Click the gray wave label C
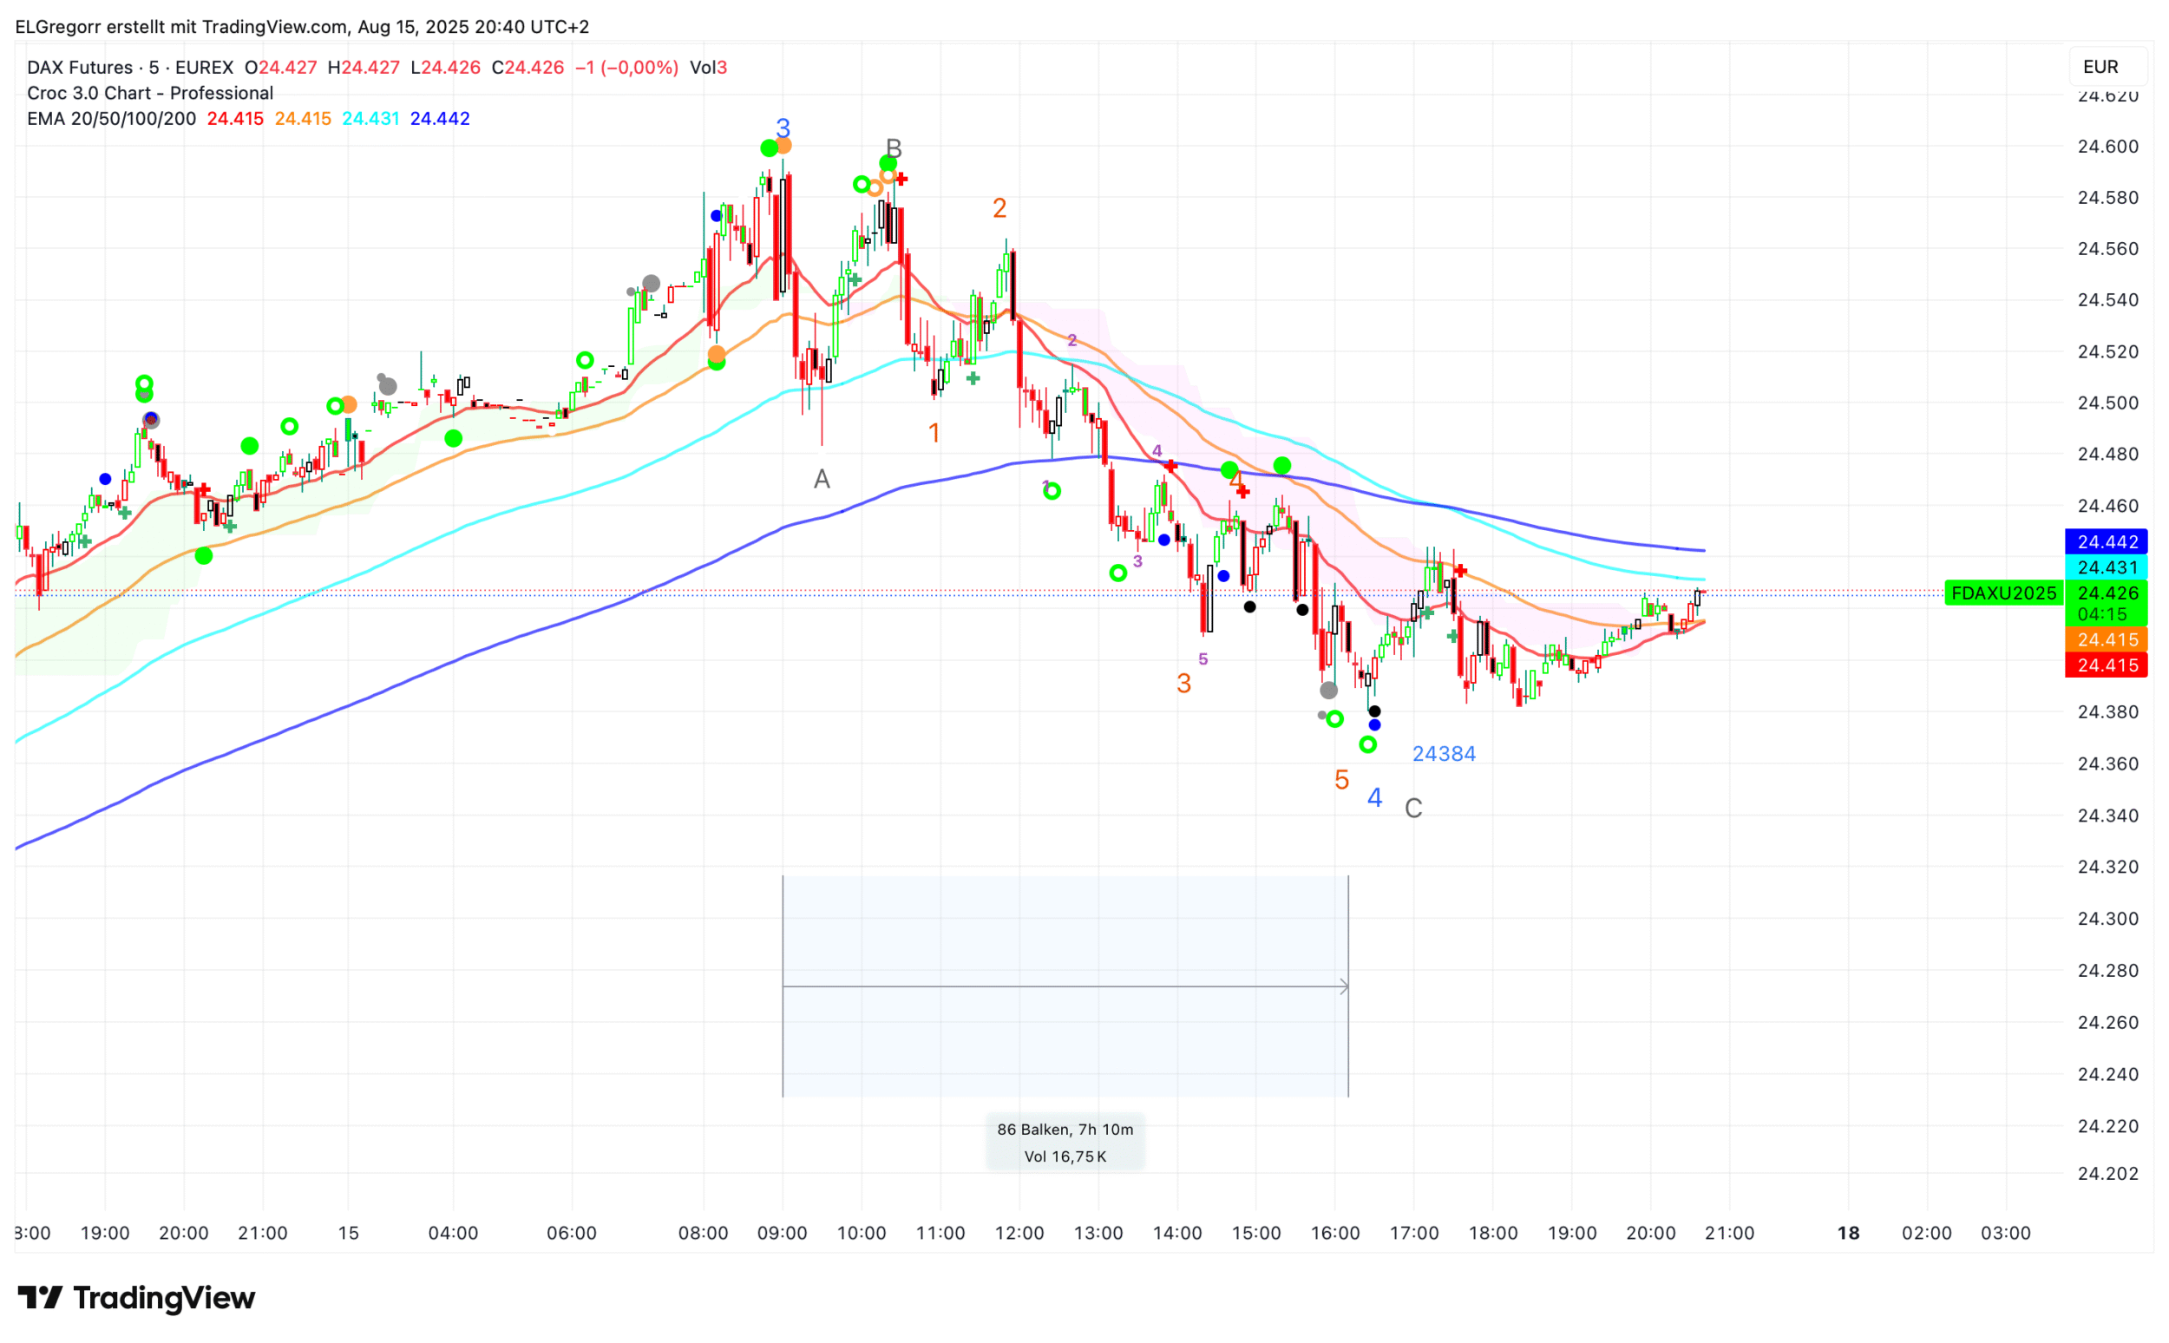 pos(1413,809)
